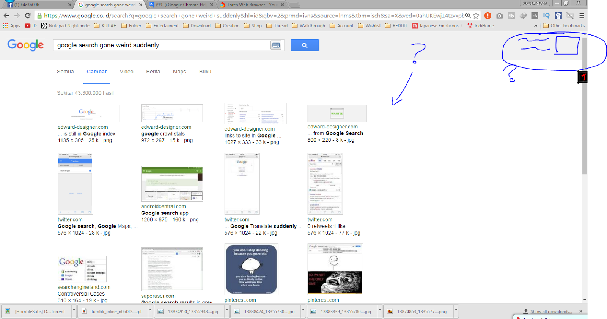The image size is (607, 319).
Task: Expand the KULIAH bookmark folder
Action: click(x=105, y=26)
